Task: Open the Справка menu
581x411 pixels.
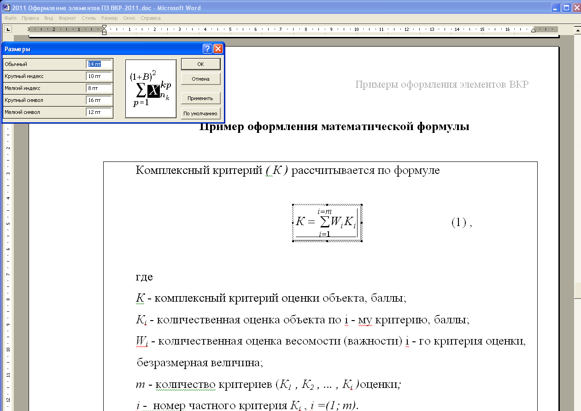Action: click(x=151, y=18)
